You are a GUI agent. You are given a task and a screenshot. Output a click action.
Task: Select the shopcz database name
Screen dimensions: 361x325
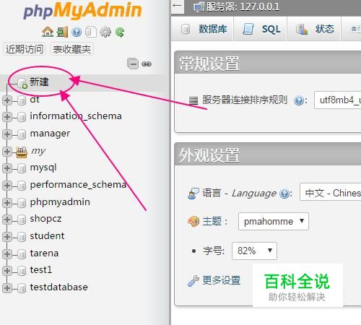click(45, 219)
